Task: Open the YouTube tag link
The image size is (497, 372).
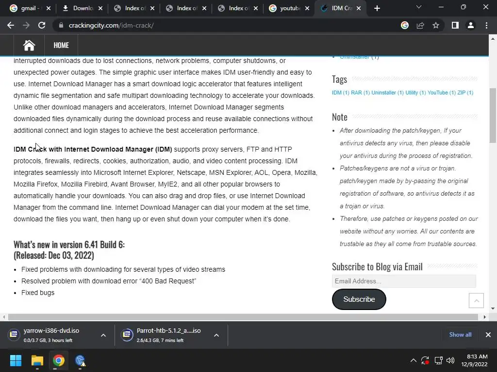Action: [442, 93]
